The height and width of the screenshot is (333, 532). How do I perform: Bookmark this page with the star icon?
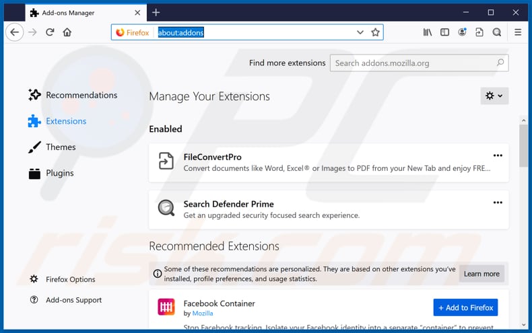pos(375,32)
